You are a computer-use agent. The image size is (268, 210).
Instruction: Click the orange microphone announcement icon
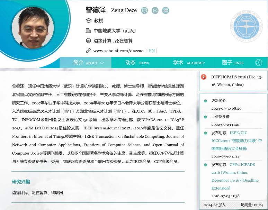[204, 77]
